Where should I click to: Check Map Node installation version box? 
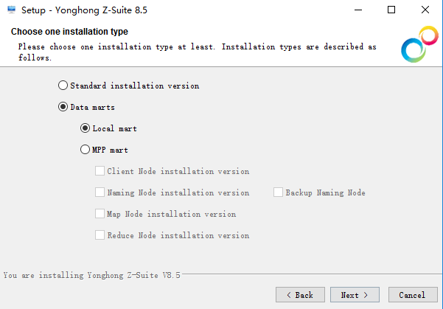coord(100,214)
